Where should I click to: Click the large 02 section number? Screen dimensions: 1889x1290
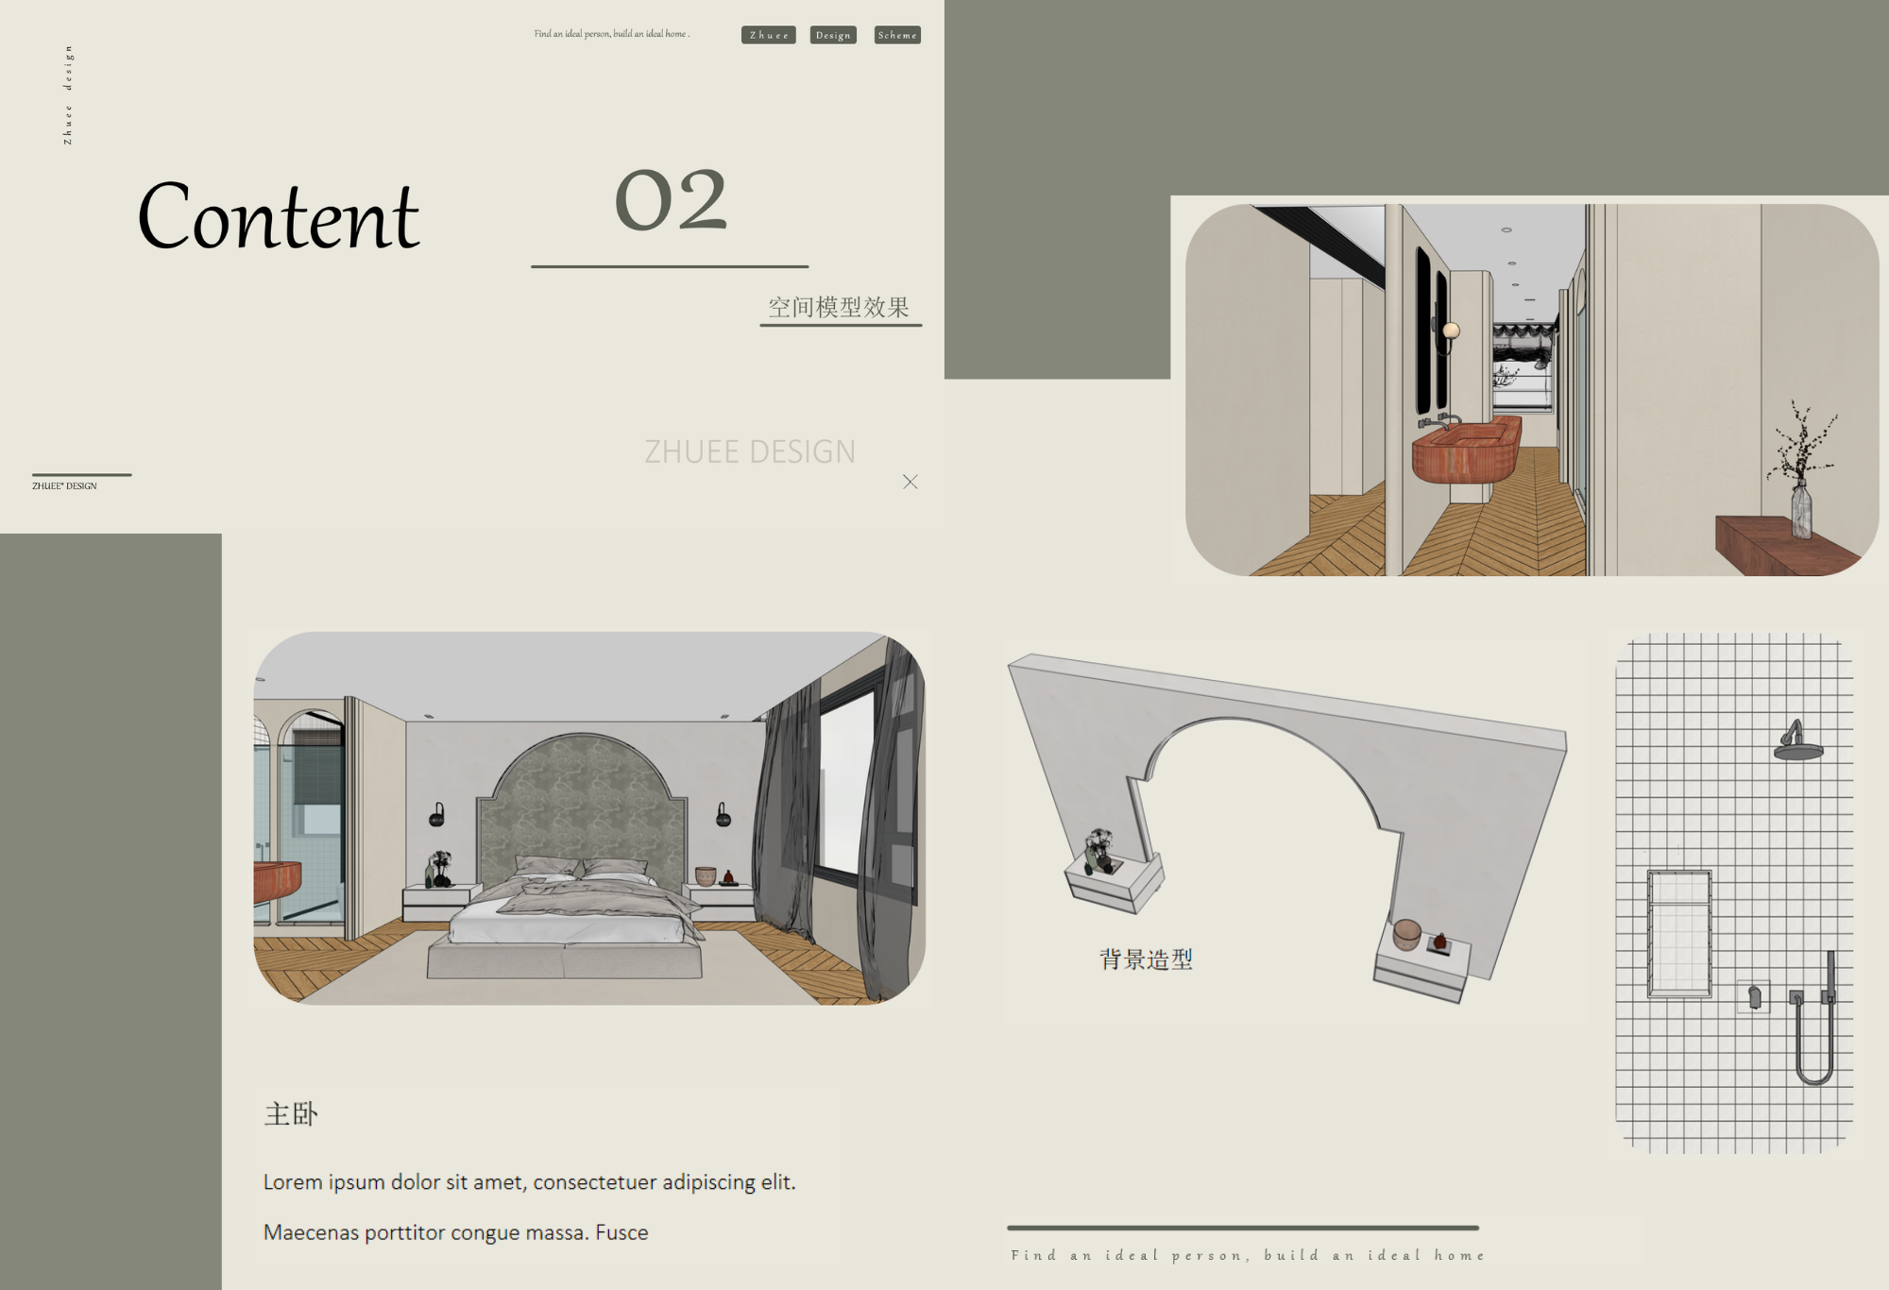(x=671, y=200)
